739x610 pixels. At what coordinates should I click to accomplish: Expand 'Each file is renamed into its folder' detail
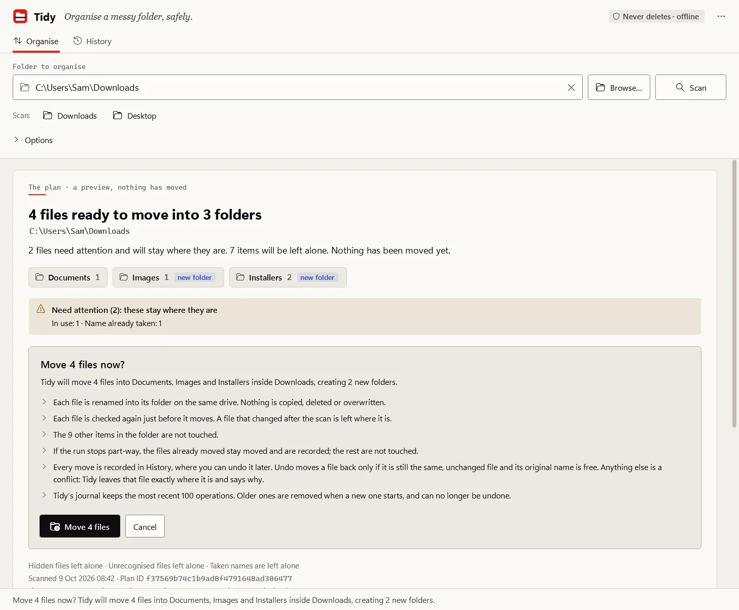coord(220,403)
